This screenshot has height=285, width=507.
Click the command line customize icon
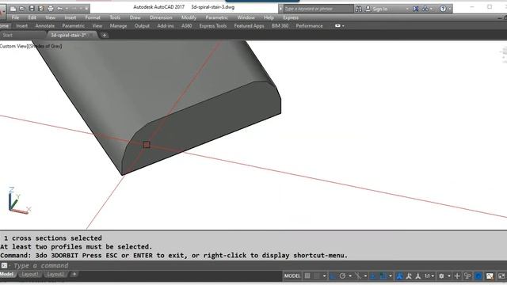point(4,266)
